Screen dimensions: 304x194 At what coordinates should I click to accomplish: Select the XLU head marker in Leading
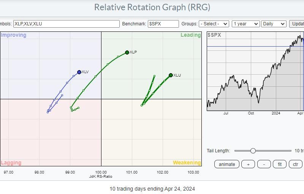point(171,75)
